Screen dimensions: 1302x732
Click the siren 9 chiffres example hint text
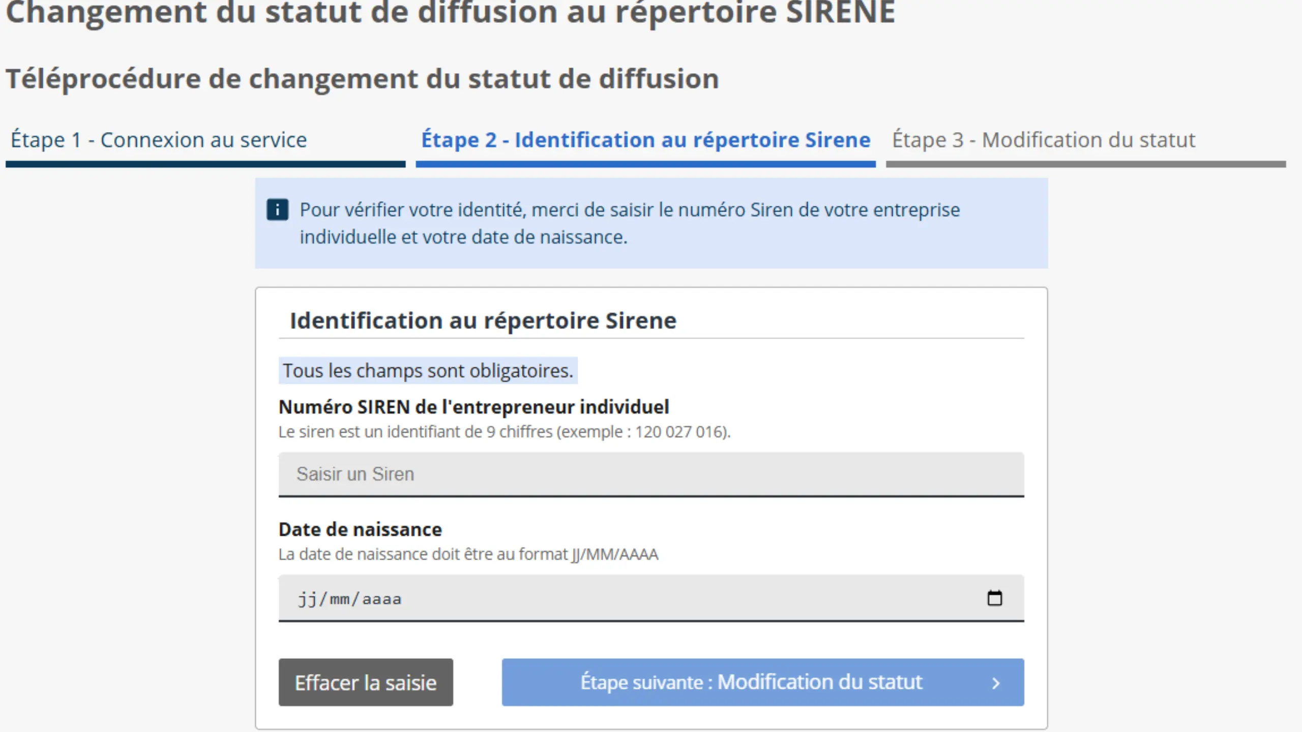coord(504,432)
